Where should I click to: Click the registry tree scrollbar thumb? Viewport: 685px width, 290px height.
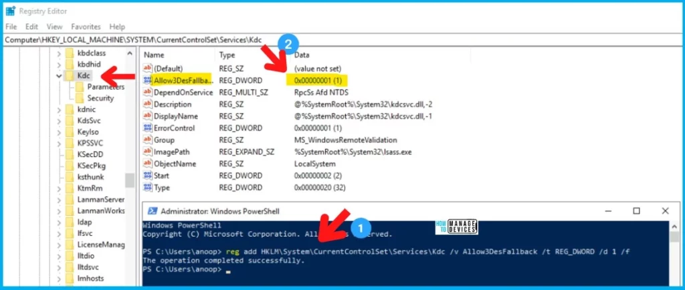pyautogui.click(x=130, y=180)
